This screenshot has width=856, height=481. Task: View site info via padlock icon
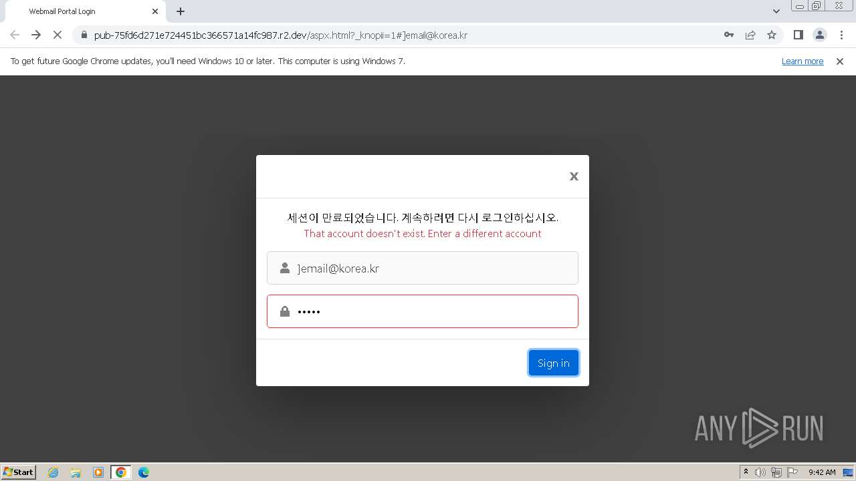[84, 35]
